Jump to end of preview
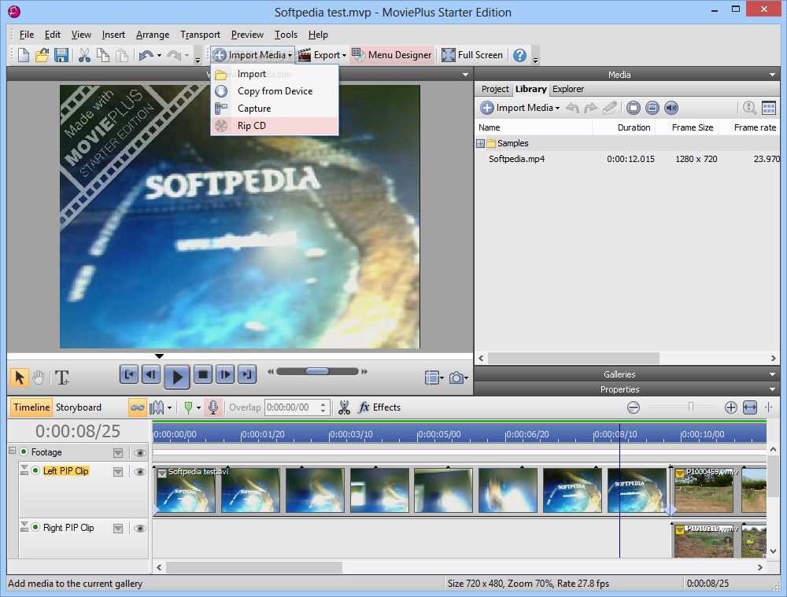 point(247,374)
